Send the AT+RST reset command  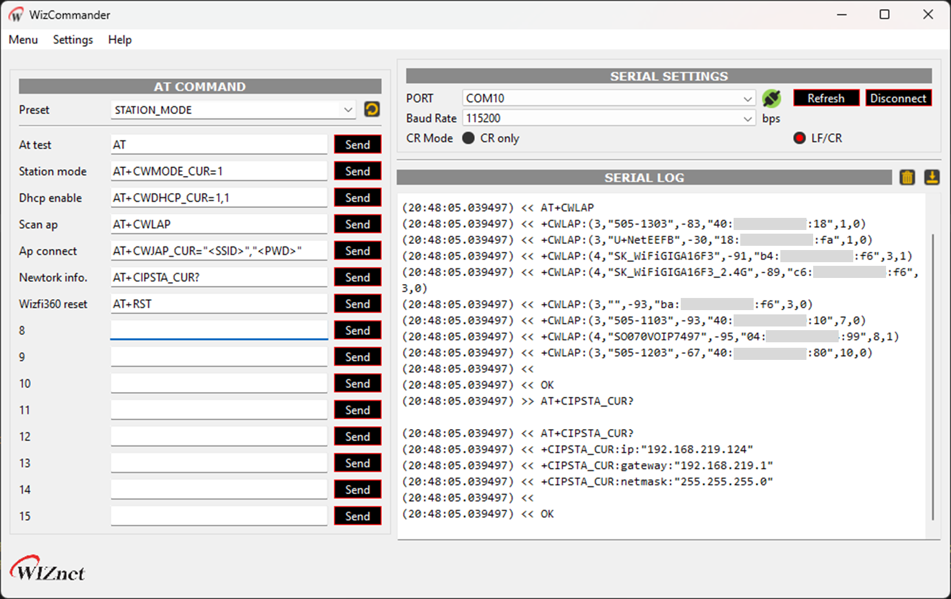(357, 303)
